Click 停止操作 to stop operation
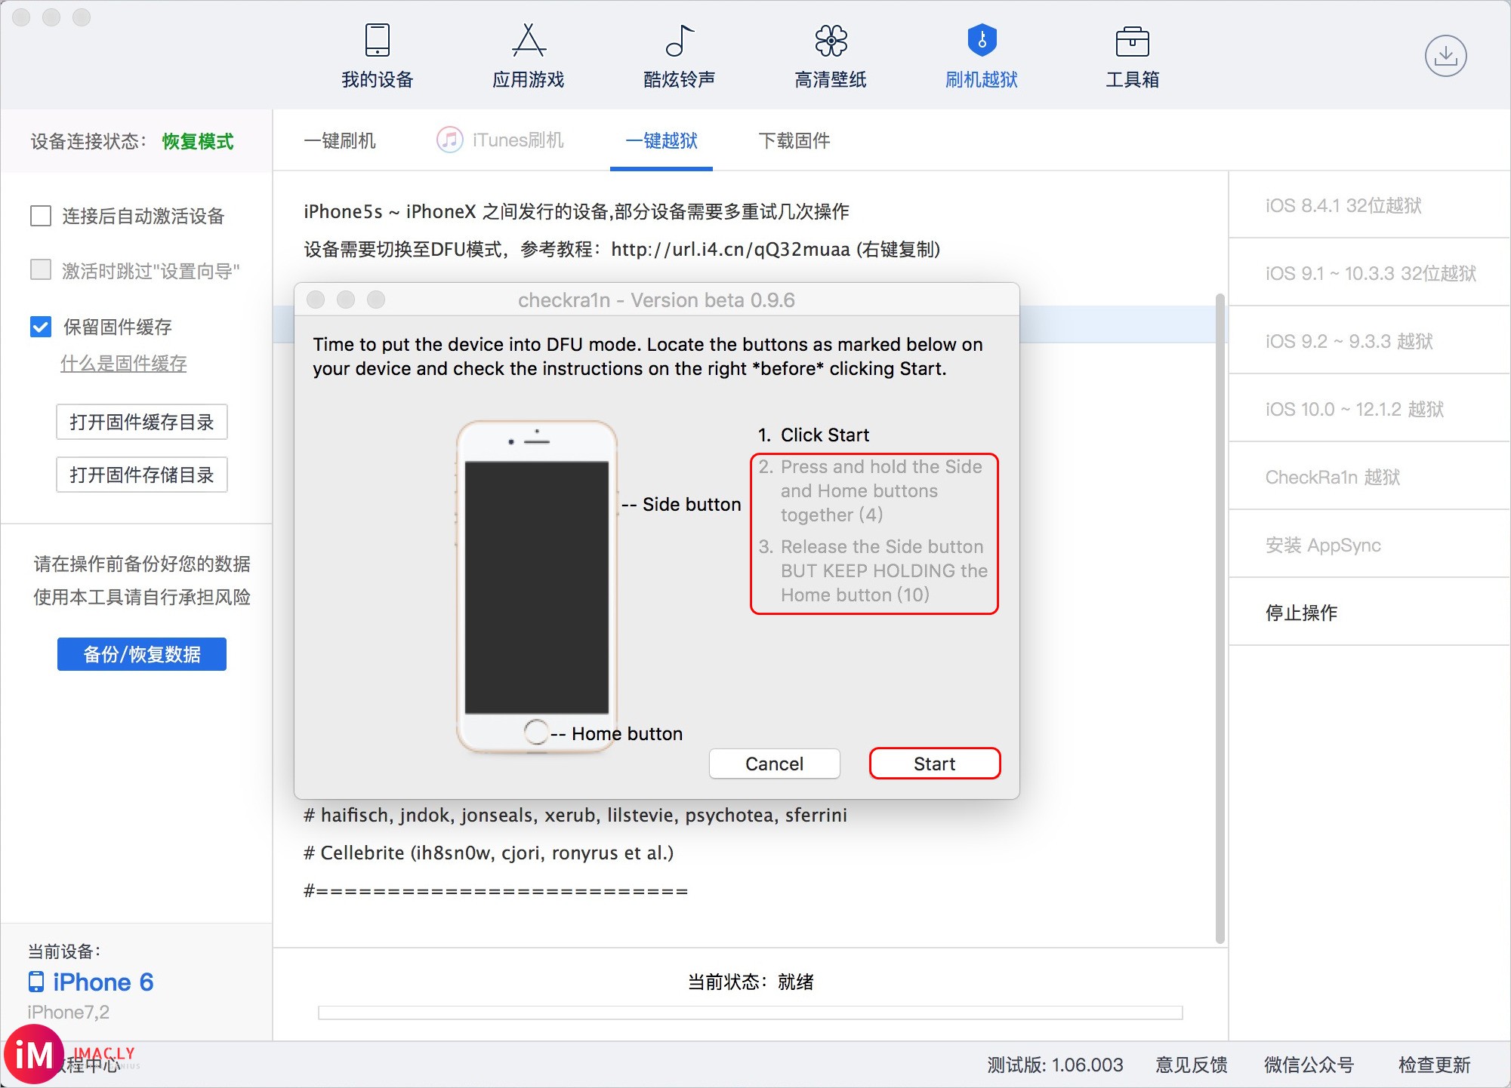The width and height of the screenshot is (1511, 1088). (x=1369, y=613)
